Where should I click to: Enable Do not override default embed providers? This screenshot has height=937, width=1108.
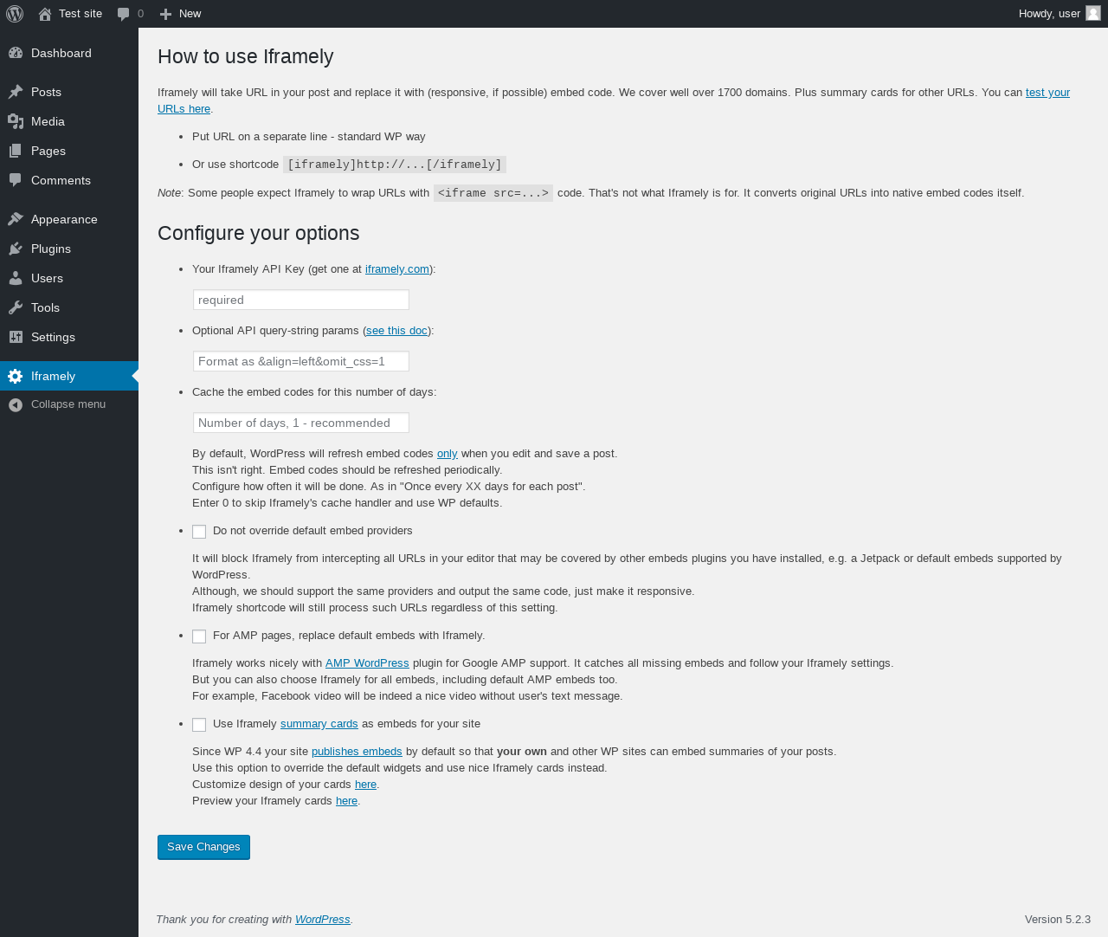(x=199, y=532)
